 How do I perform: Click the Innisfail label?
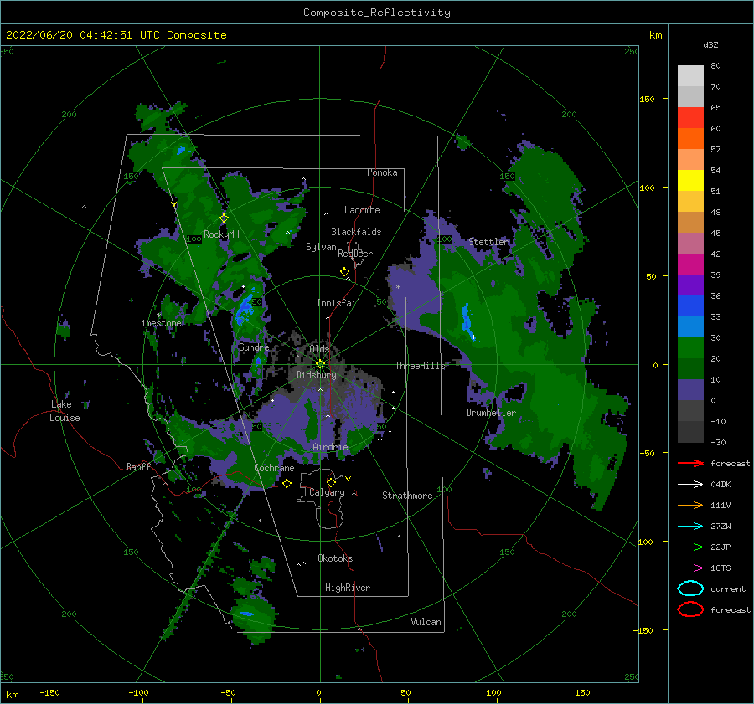[x=338, y=303]
